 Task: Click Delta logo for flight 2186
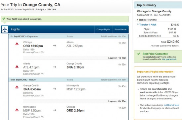point(17,110)
